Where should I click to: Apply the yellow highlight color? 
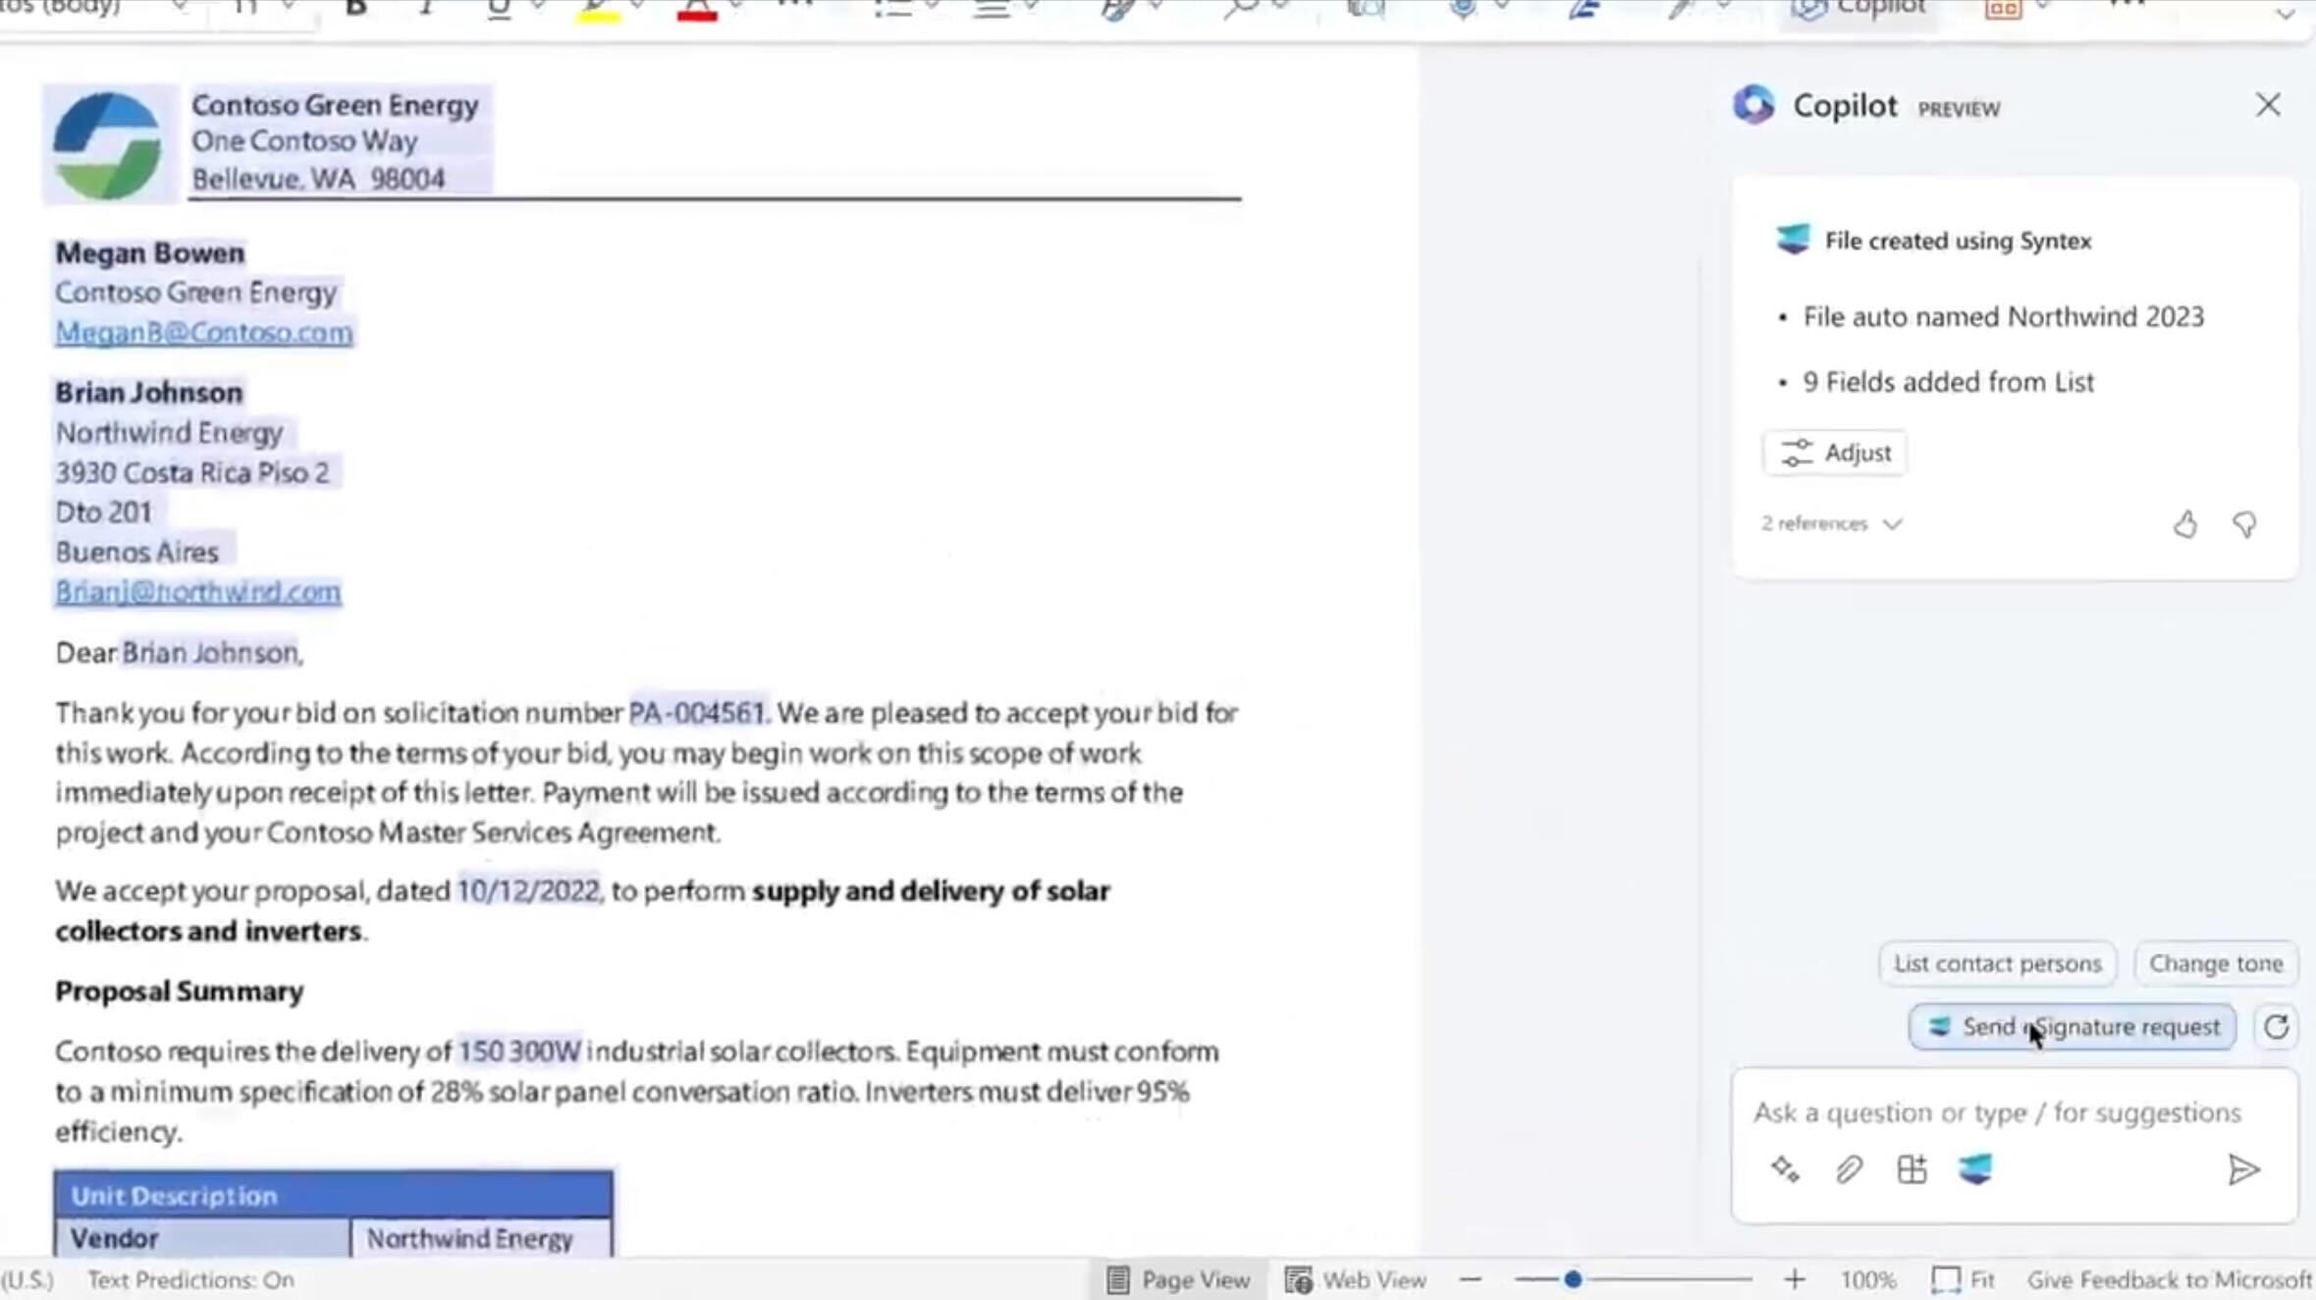[597, 10]
